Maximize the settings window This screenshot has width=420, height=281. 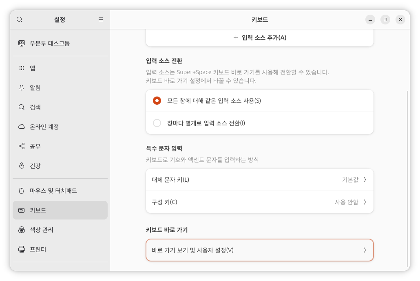pyautogui.click(x=385, y=20)
